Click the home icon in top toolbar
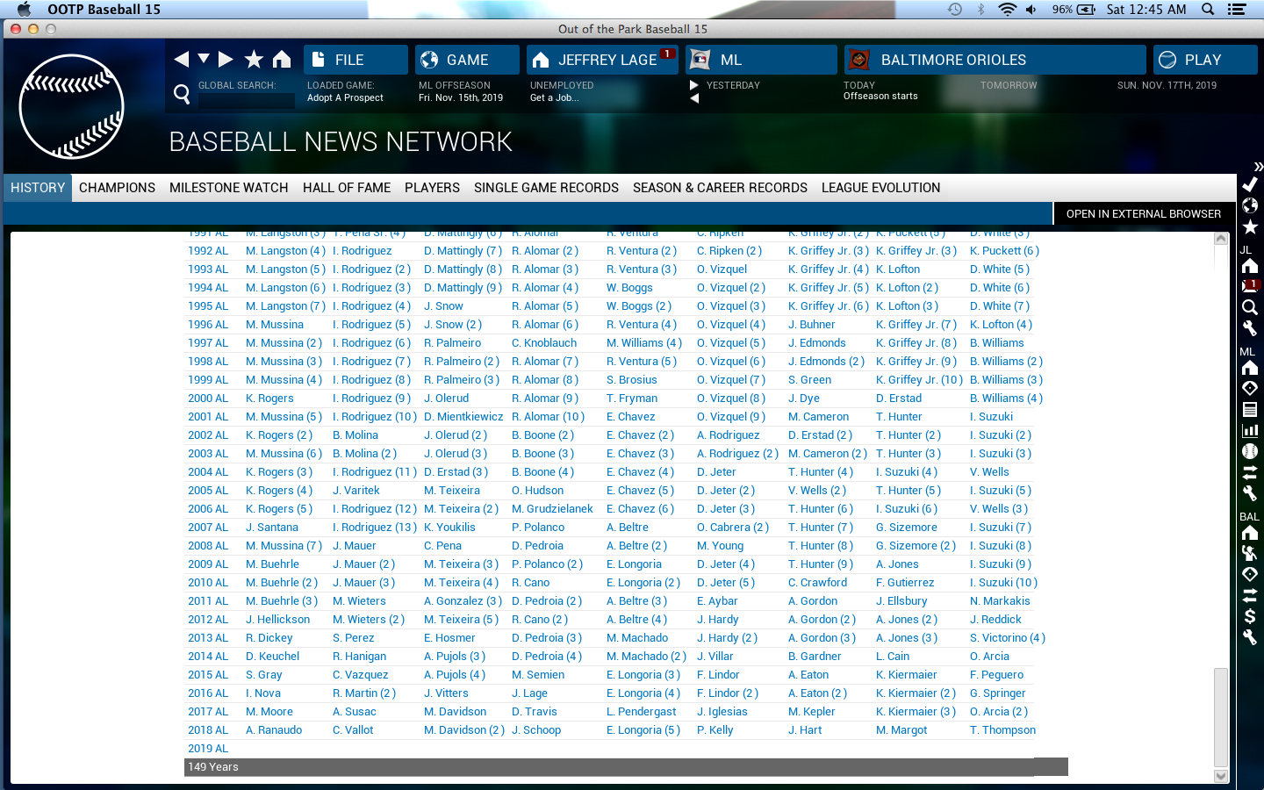Image resolution: width=1264 pixels, height=790 pixels. coord(281,59)
